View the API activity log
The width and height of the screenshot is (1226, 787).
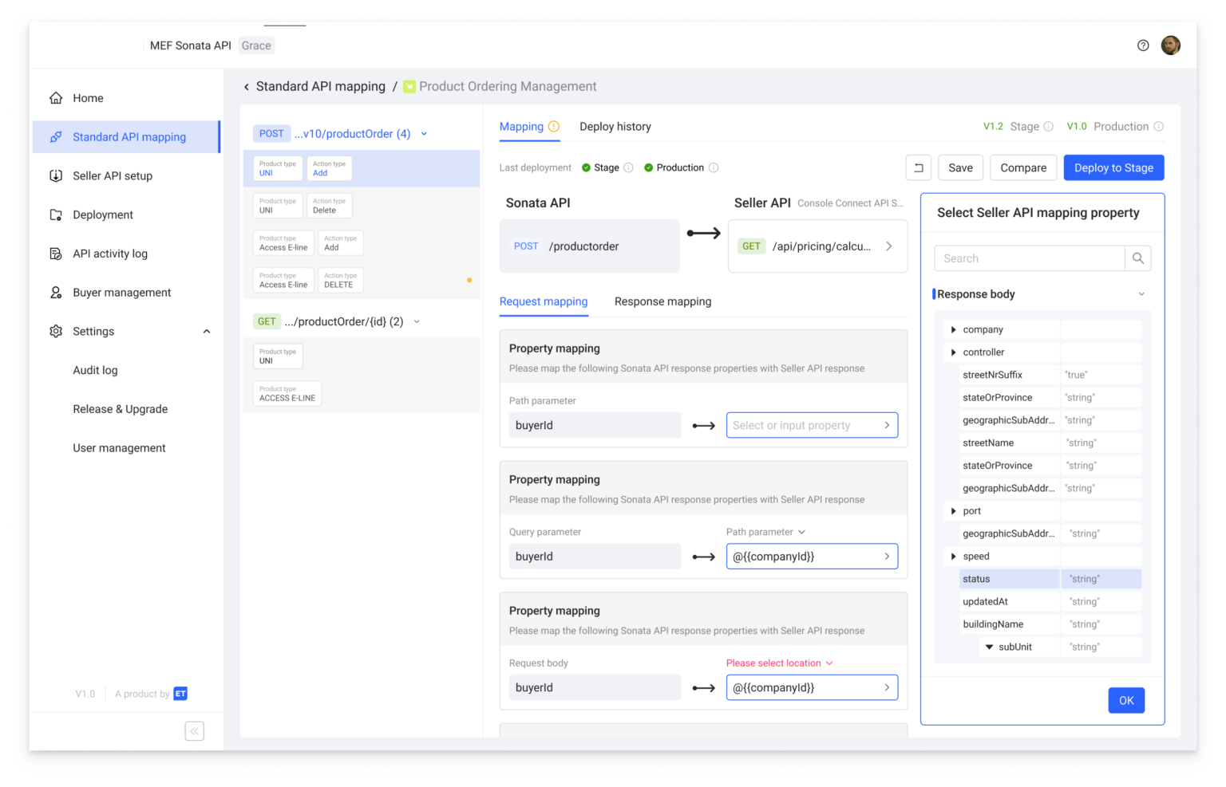coord(109,253)
